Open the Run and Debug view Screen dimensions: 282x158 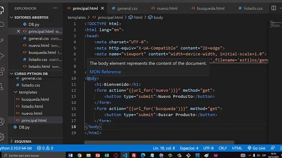click(2, 56)
